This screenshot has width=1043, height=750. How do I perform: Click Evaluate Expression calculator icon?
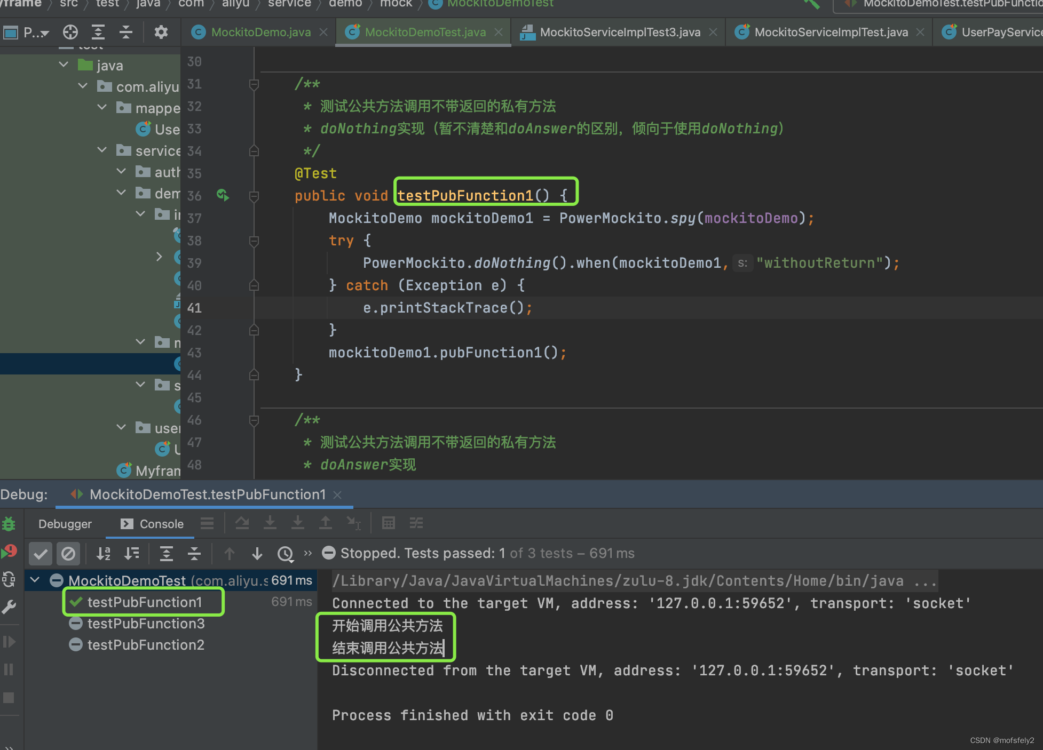point(389,524)
